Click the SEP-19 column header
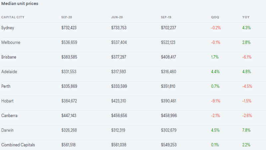266x150 pixels. 166,17
